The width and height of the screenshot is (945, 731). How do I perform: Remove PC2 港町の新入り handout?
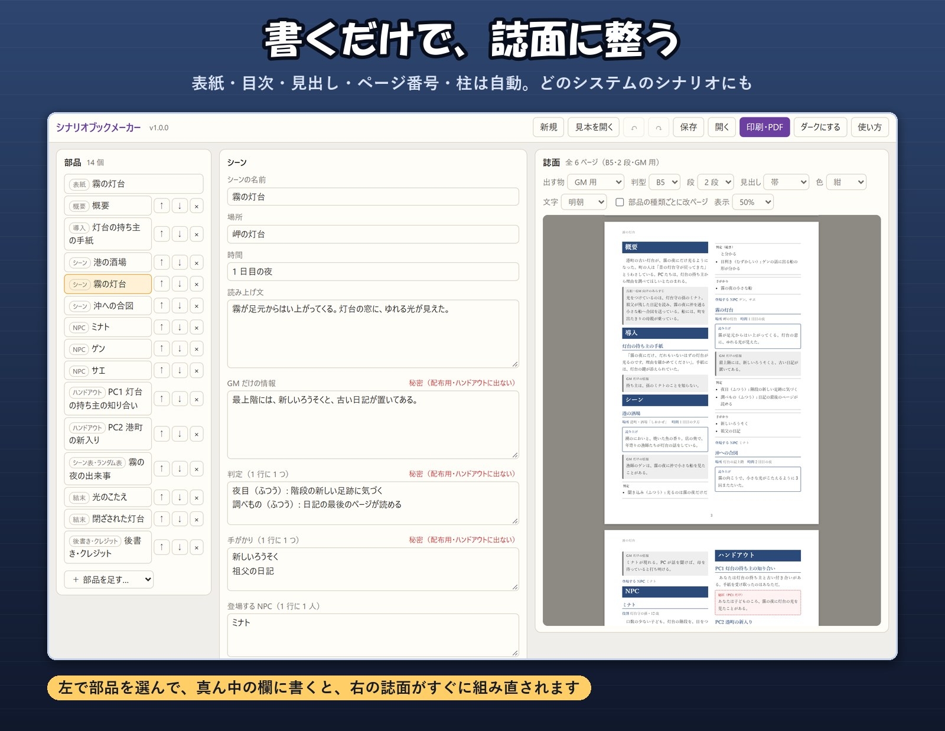pos(197,434)
